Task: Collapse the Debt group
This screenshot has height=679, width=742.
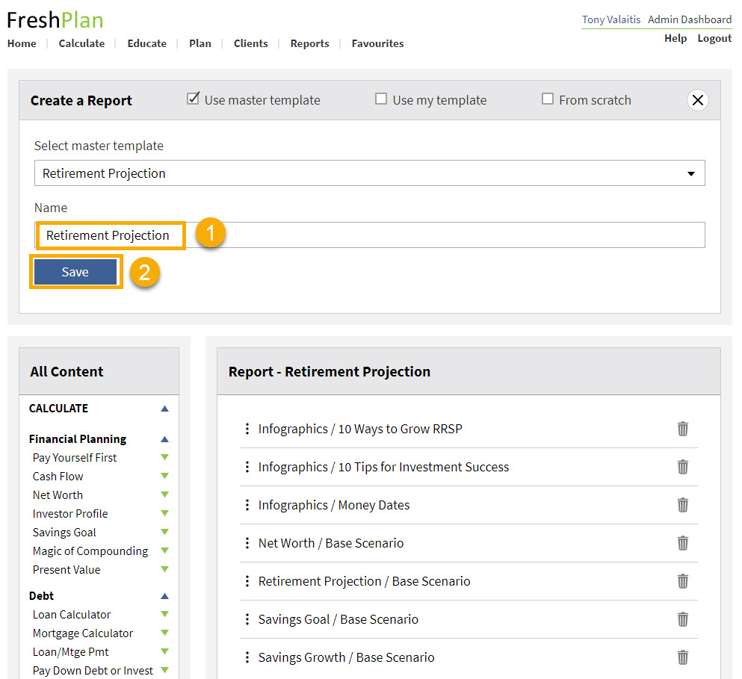Action: tap(164, 596)
